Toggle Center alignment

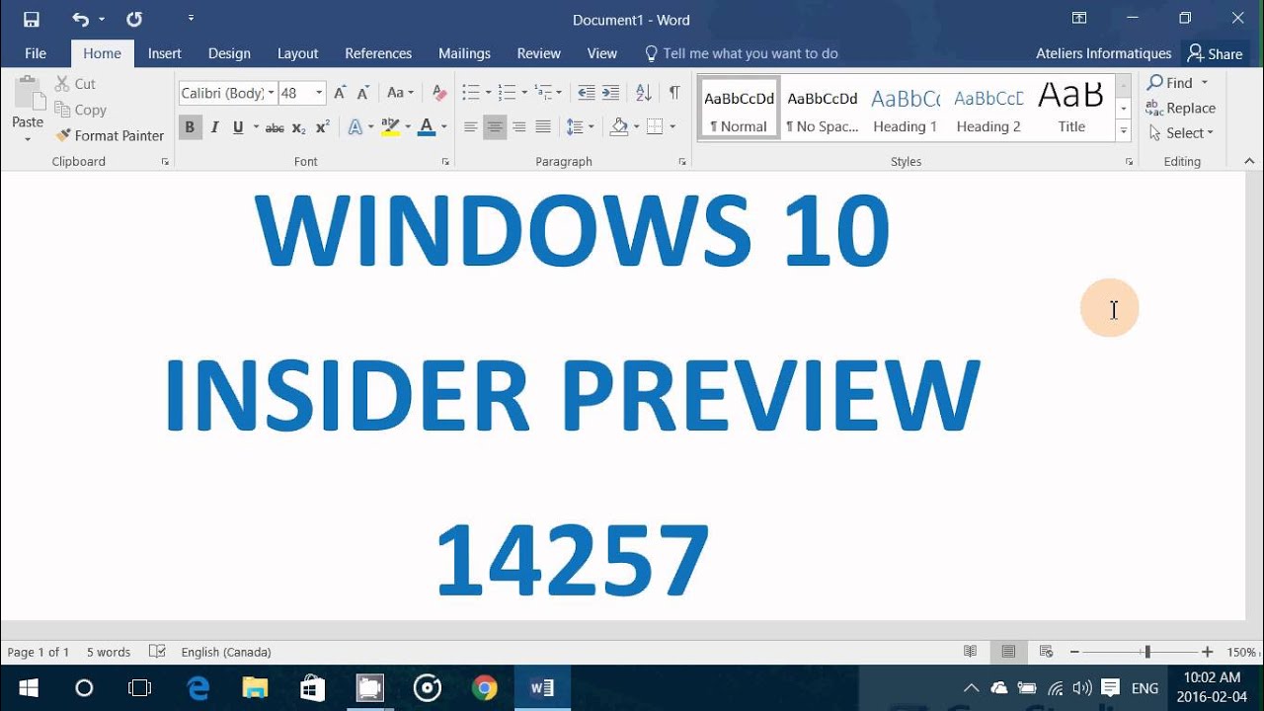(x=495, y=127)
